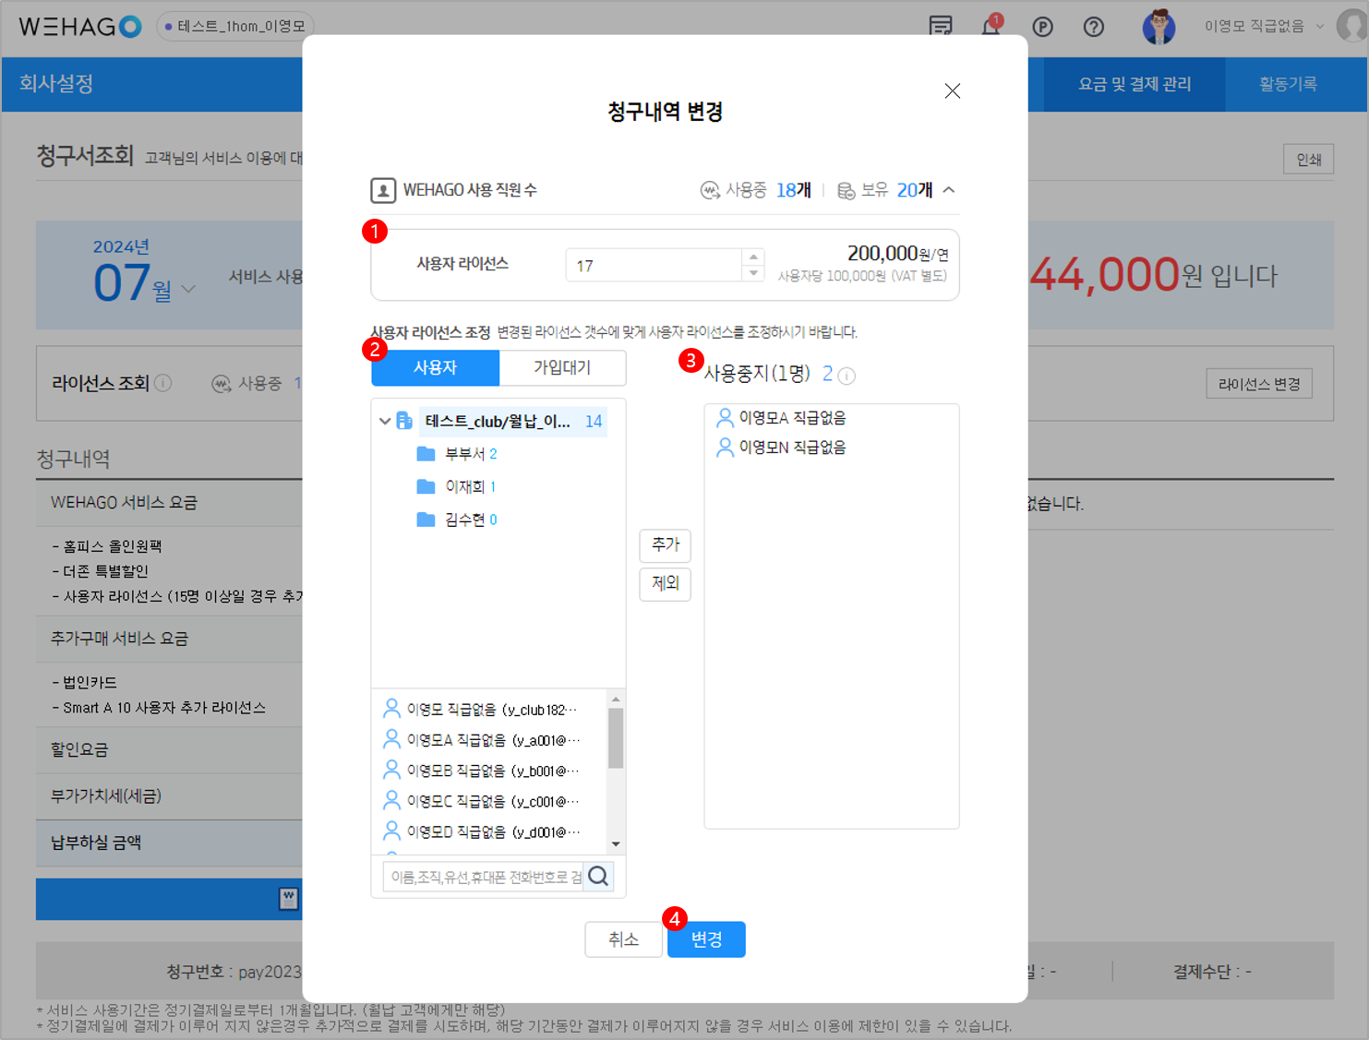Screen dimensions: 1369x1040
Task: Click the points P icon in header
Action: click(1042, 27)
